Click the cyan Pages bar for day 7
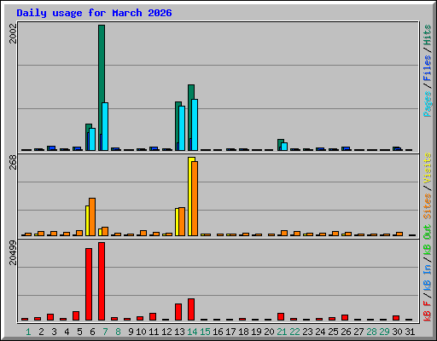Image resolution: width=437 pixels, height=341 pixels. pos(105,126)
